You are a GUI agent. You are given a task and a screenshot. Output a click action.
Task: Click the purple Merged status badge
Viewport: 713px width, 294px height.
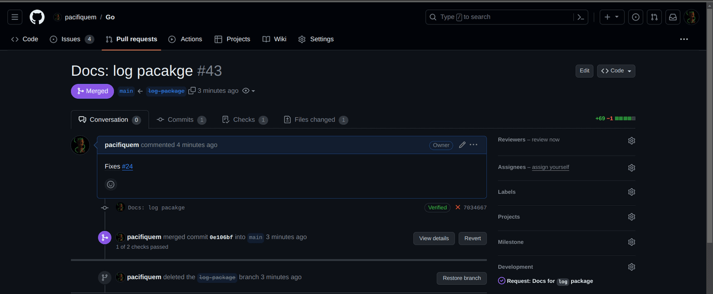pyautogui.click(x=92, y=91)
